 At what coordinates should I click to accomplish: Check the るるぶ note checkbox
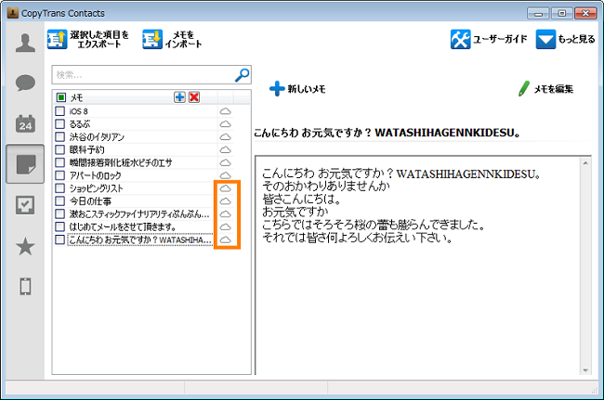[x=59, y=123]
